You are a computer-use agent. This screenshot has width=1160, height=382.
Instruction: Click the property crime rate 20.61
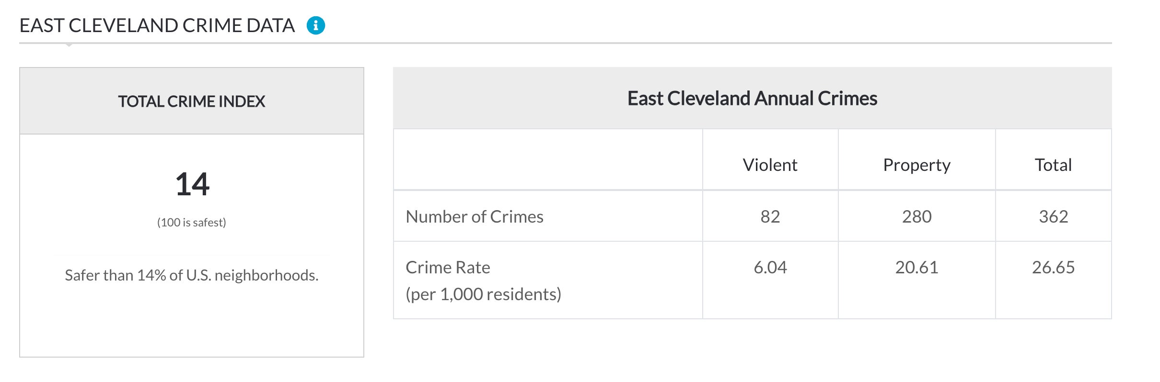(916, 268)
